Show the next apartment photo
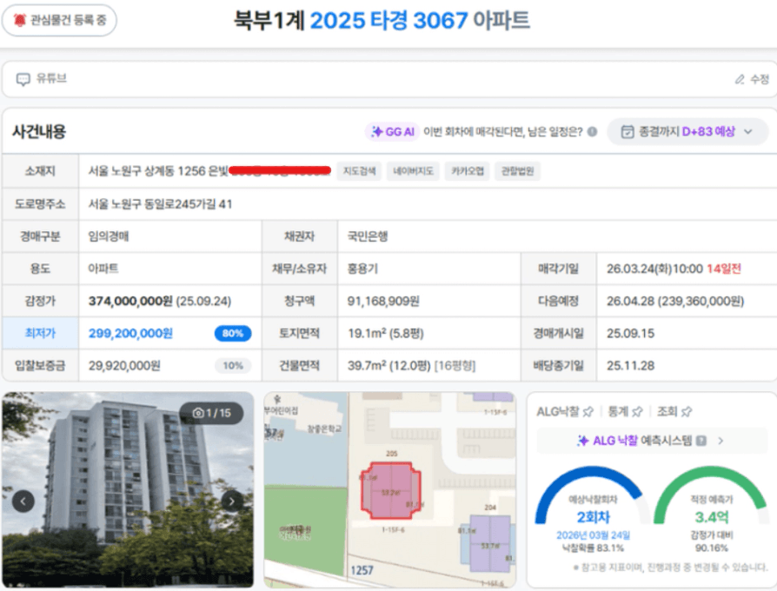 click(232, 501)
